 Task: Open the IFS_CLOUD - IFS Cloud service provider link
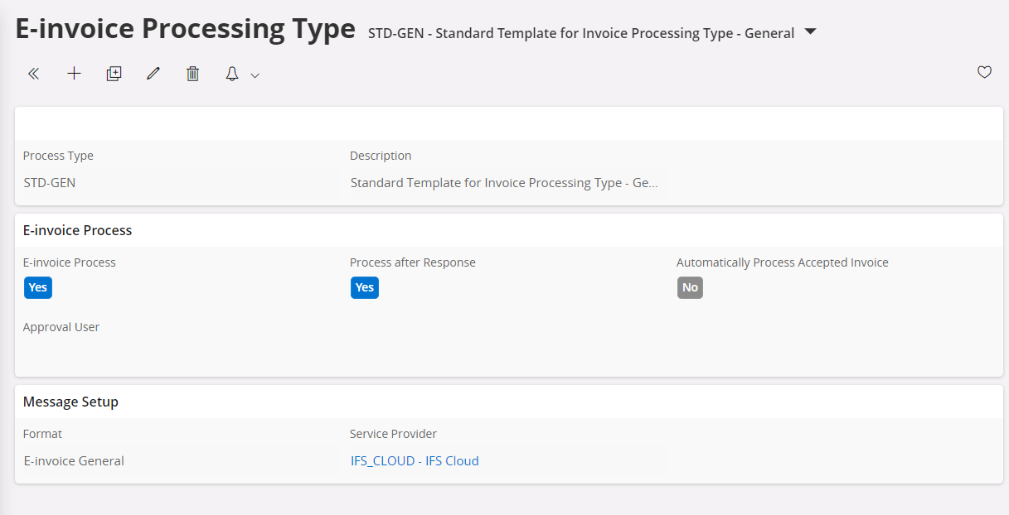click(415, 460)
